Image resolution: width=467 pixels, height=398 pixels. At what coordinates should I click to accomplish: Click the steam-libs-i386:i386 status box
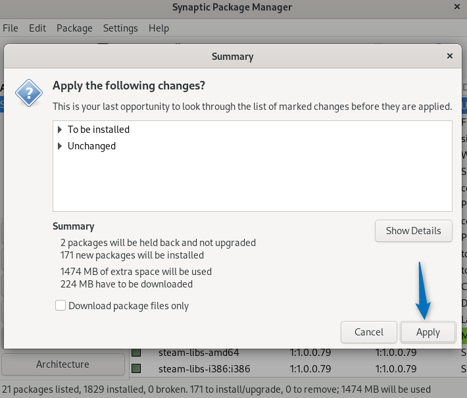coord(136,368)
